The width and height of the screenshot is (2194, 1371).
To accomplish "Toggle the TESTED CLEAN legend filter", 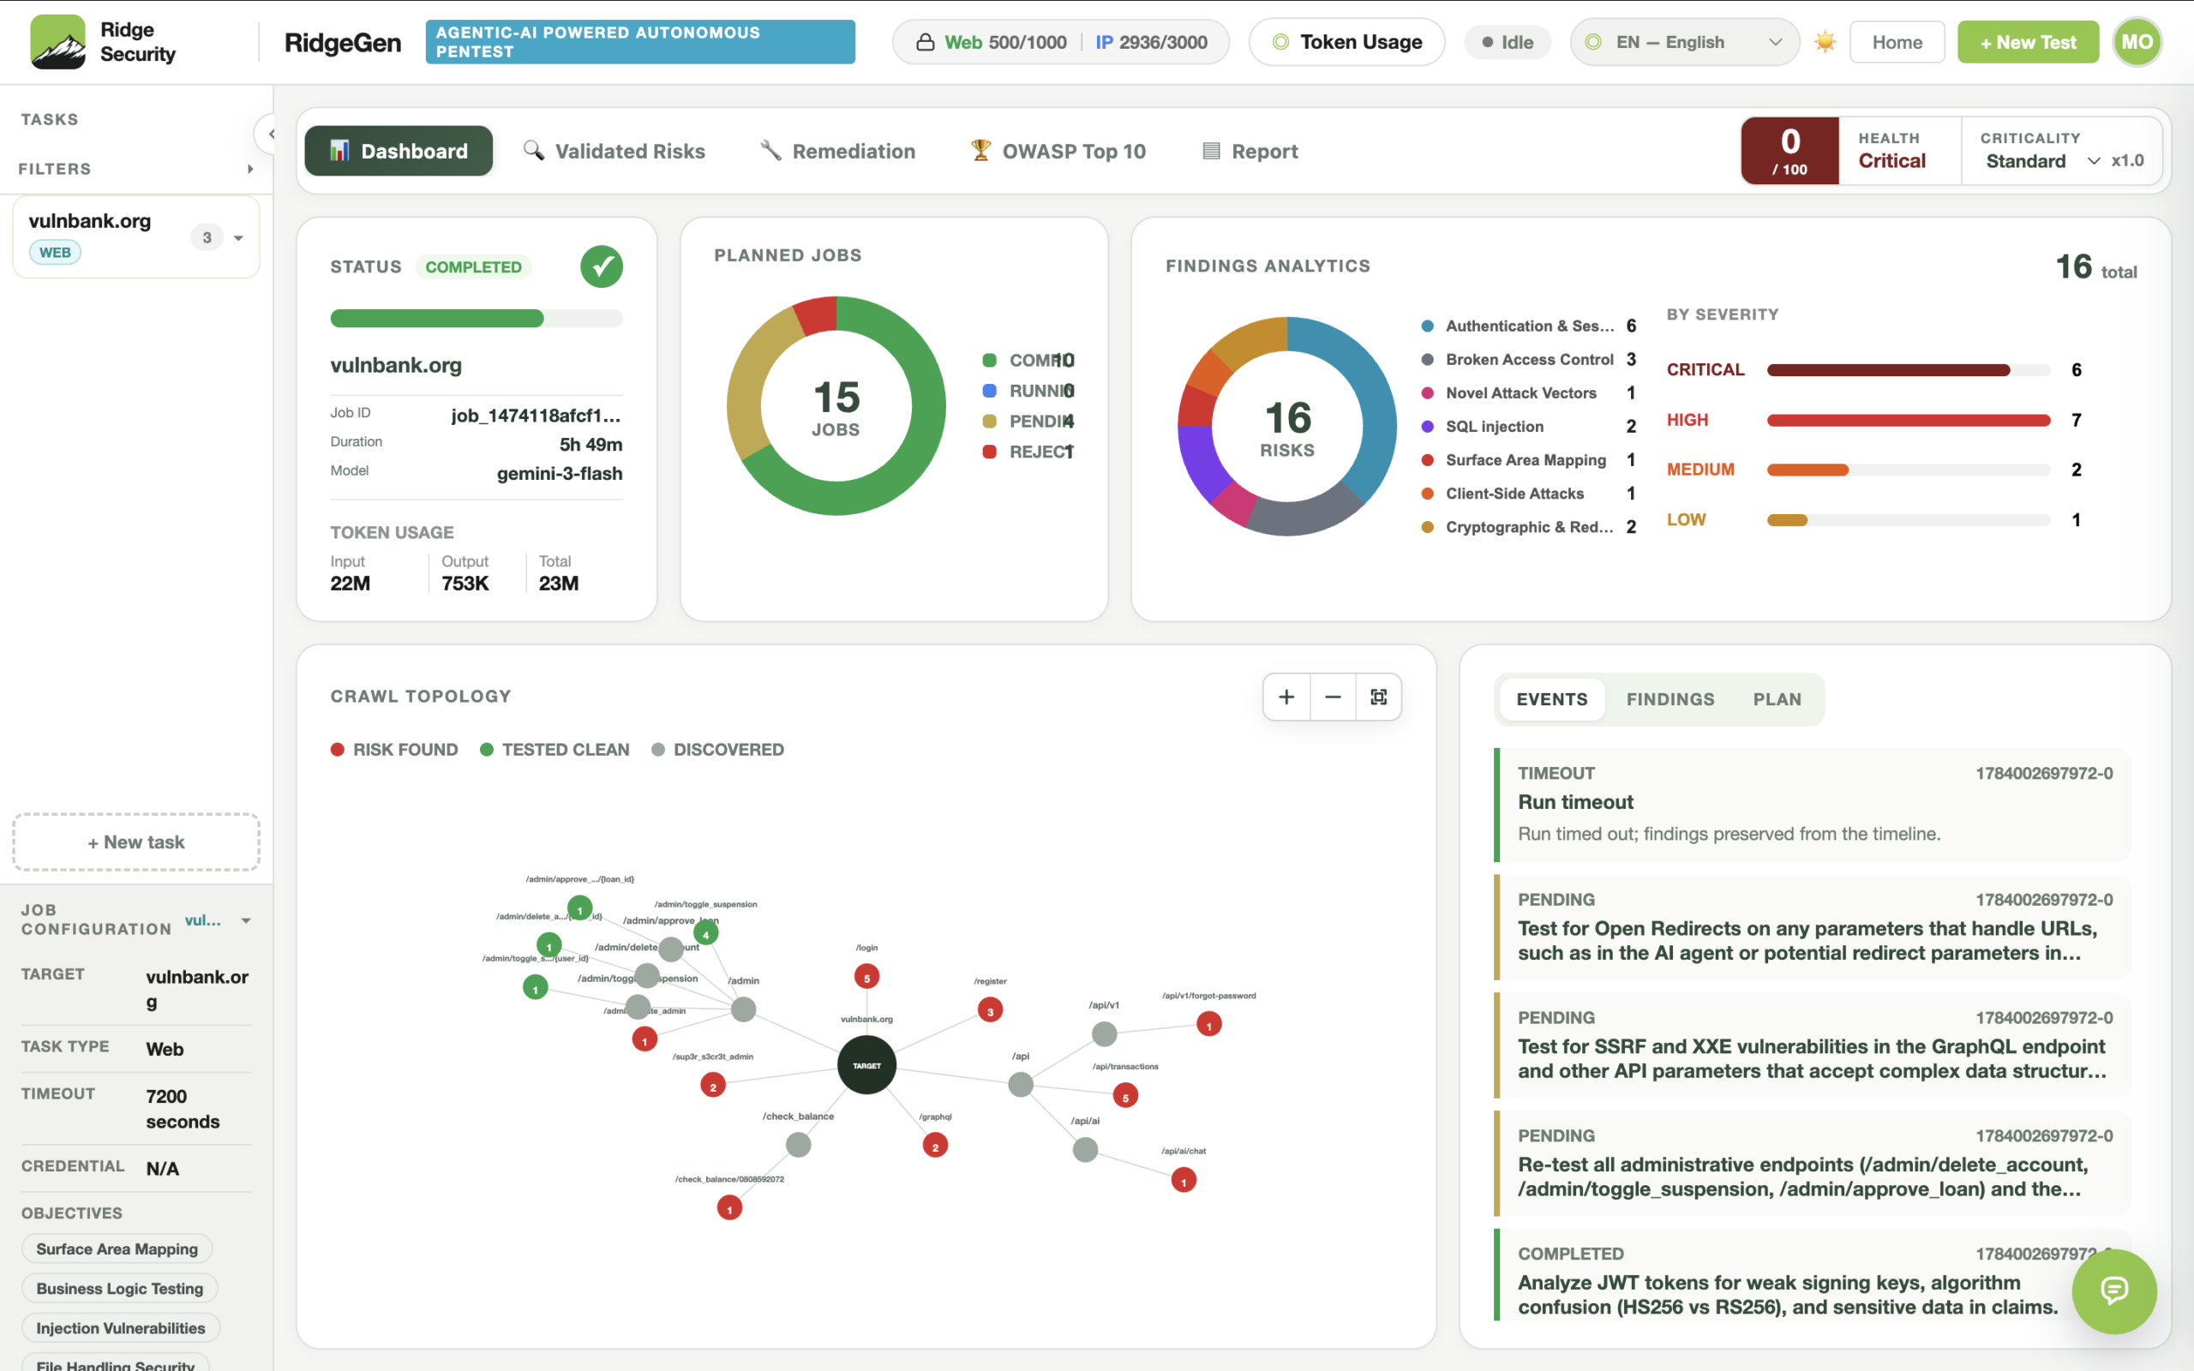I will tap(554, 750).
